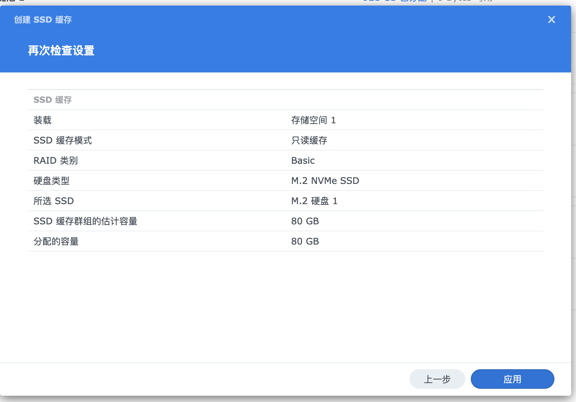The image size is (576, 402).
Task: Click the 再次检查设置 heading
Action: [x=61, y=51]
